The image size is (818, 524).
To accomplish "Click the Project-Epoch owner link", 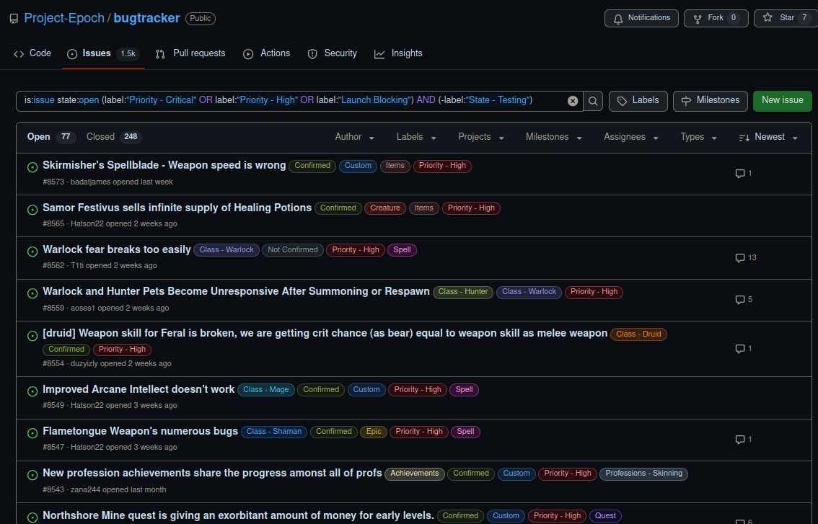I will (64, 18).
